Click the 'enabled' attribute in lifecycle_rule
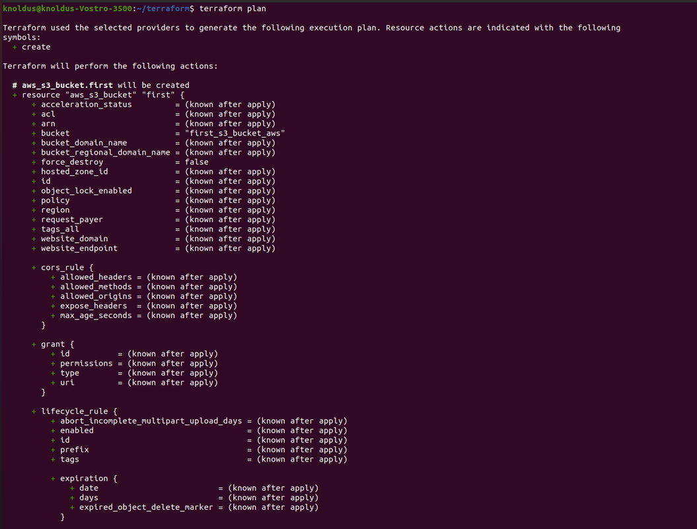Image resolution: width=697 pixels, height=529 pixels. tap(77, 430)
